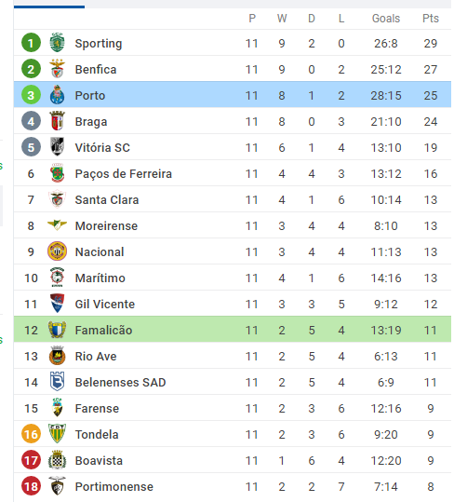This screenshot has width=454, height=502.
Task: Click the Famalicão crest in highlighted row
Action: pyautogui.click(x=58, y=330)
